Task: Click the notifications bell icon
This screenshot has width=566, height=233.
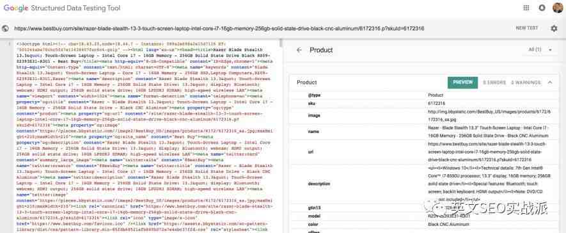Action: click(542, 8)
